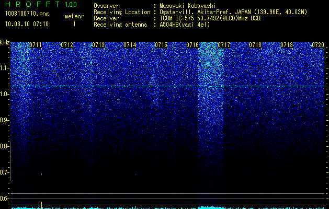Click the 0713 time marker
This screenshot has width=329, height=209.
(98, 45)
